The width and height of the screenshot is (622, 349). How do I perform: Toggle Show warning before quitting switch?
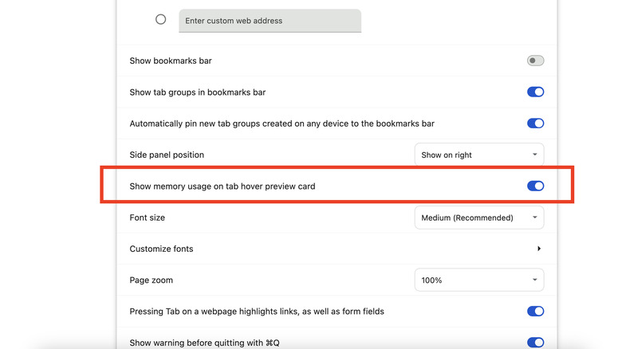click(535, 343)
